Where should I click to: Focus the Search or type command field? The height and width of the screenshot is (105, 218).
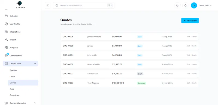click(84, 5)
